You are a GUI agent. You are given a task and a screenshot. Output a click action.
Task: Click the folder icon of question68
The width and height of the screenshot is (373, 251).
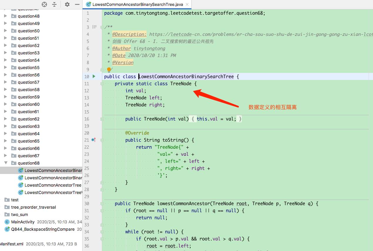[14, 163]
